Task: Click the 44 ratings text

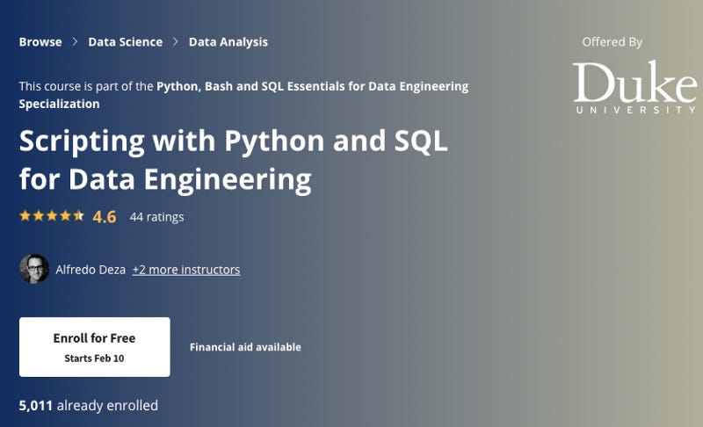Action: point(156,217)
